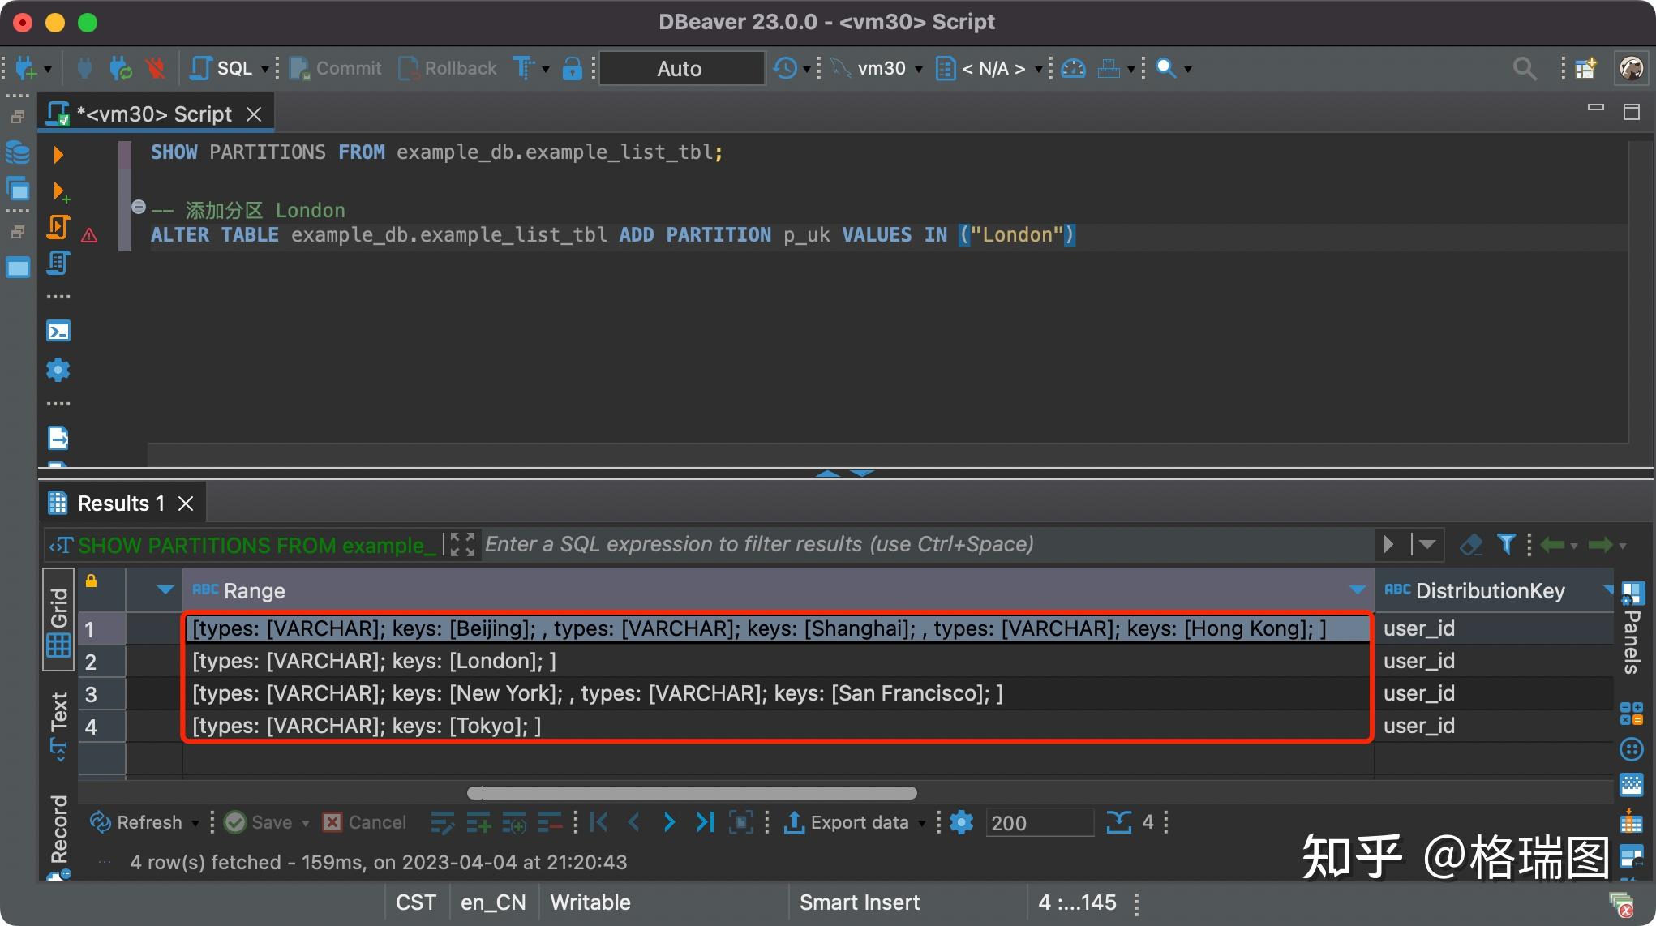Viewport: 1656px width, 926px height.
Task: Switch results to Text view
Action: 59,724
